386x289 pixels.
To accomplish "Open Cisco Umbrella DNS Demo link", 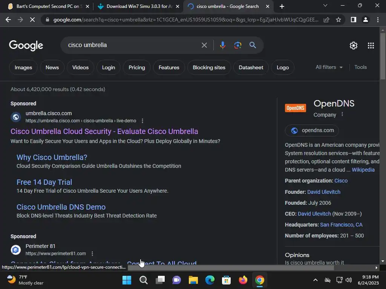I will 61,207.
